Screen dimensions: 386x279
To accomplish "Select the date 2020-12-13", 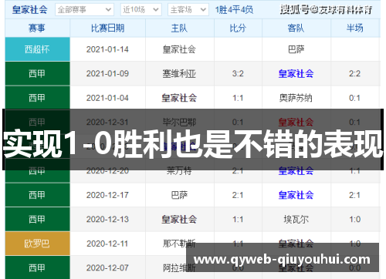I will (107, 219).
